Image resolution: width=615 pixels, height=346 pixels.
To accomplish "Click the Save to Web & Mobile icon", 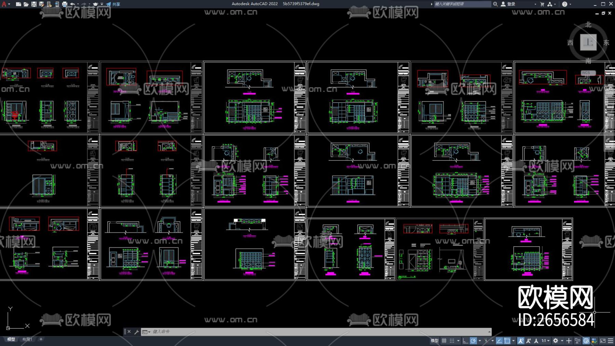I will tap(57, 4).
